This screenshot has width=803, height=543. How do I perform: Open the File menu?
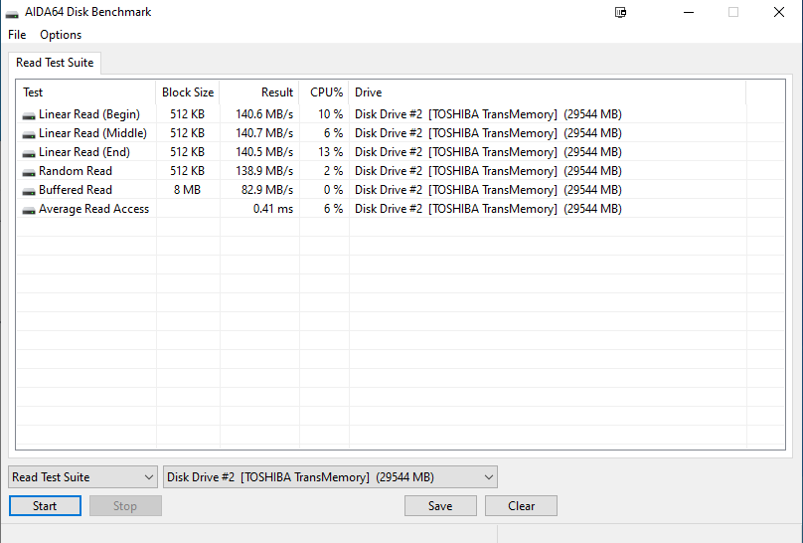[17, 35]
